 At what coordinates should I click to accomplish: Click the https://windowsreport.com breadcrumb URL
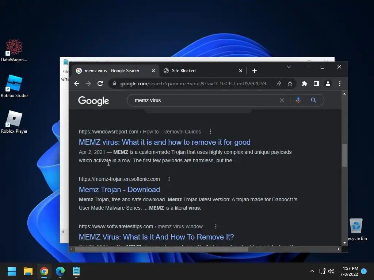pos(108,132)
